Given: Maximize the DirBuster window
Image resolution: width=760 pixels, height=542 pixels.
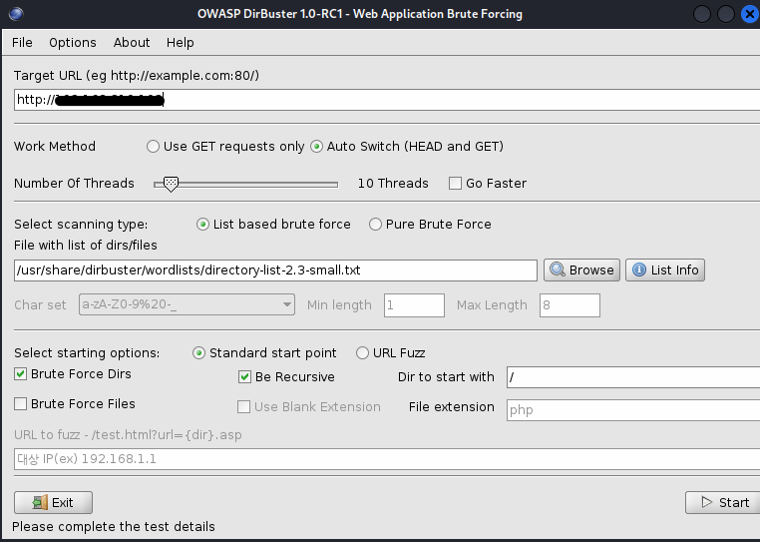Looking at the screenshot, I should (728, 14).
